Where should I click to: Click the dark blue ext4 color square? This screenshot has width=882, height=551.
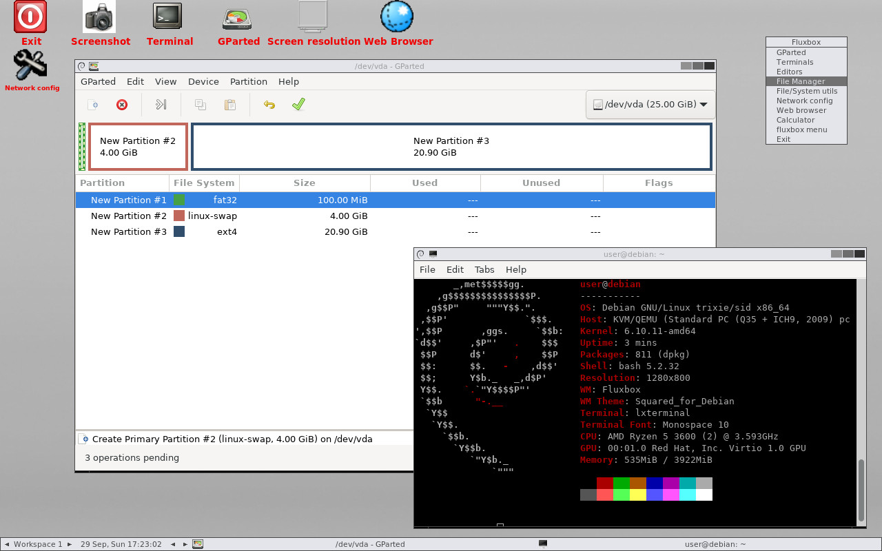point(179,231)
